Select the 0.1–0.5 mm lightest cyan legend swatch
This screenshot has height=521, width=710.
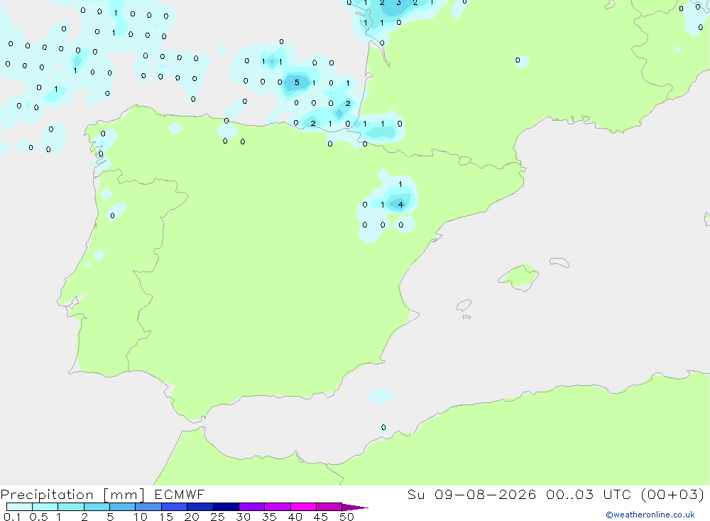[19, 507]
